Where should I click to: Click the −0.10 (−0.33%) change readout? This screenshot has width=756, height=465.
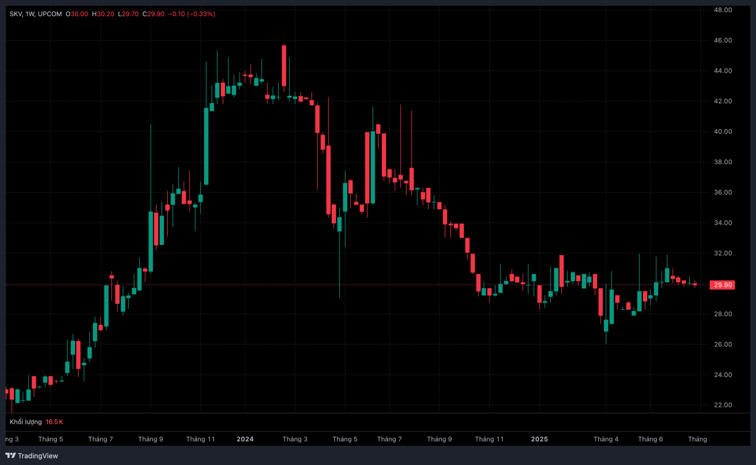point(192,14)
